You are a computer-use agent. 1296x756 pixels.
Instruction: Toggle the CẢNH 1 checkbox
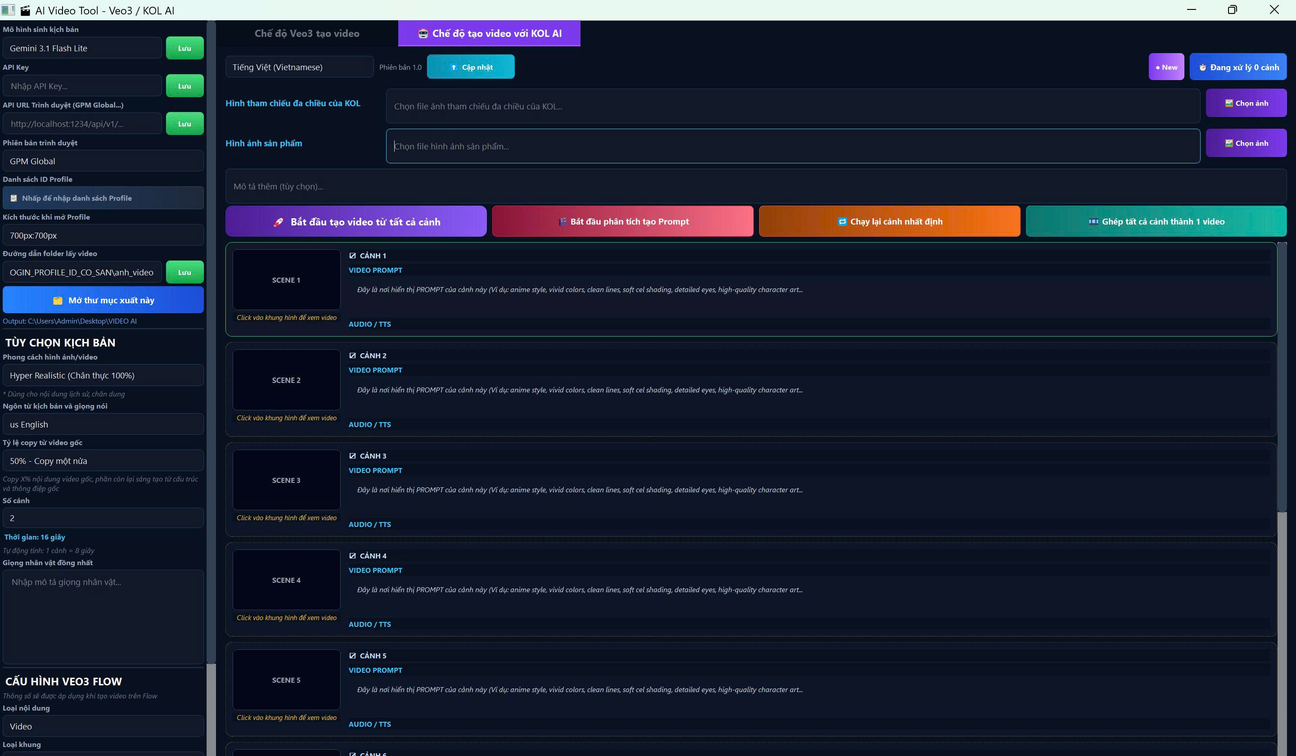(x=352, y=256)
